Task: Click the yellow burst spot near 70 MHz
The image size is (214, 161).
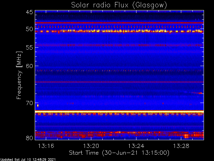Action: [x=38, y=105]
